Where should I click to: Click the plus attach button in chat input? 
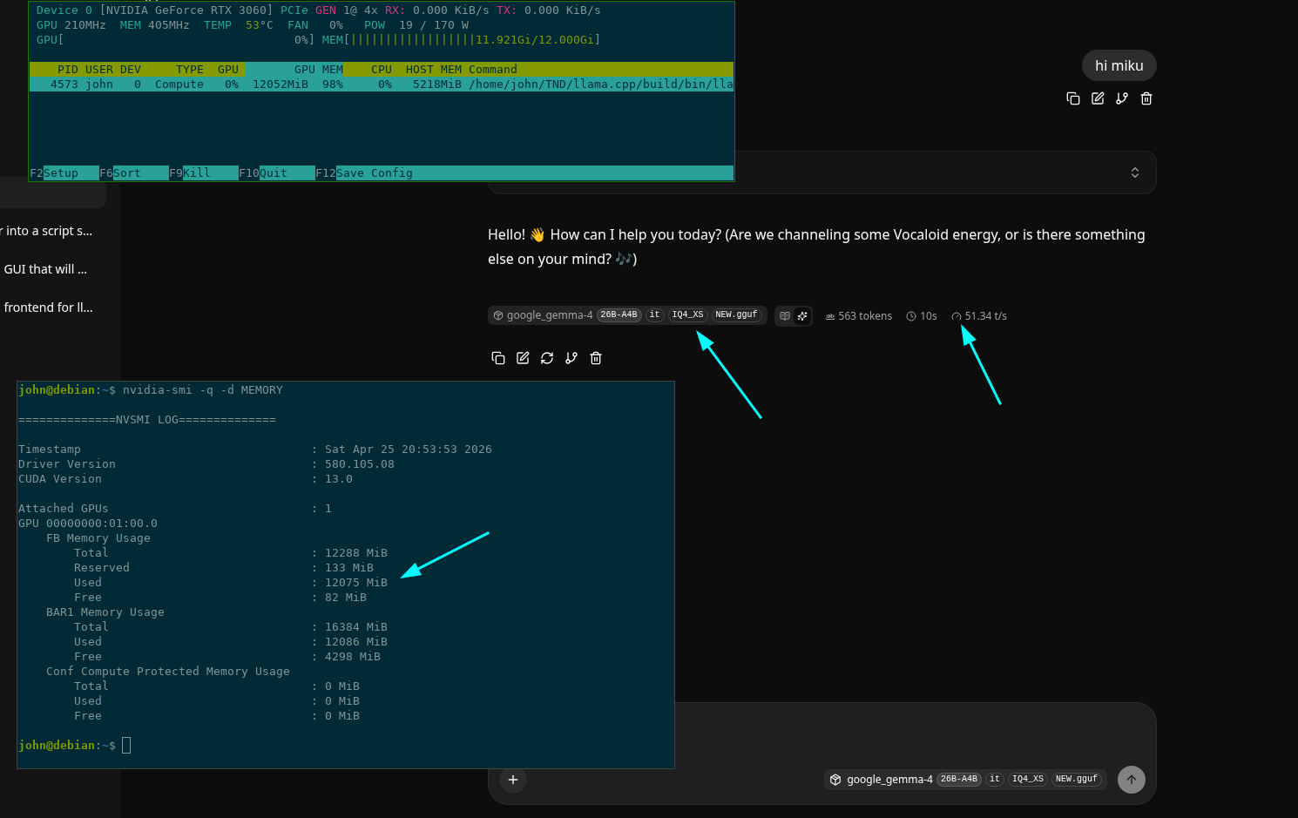coord(513,780)
